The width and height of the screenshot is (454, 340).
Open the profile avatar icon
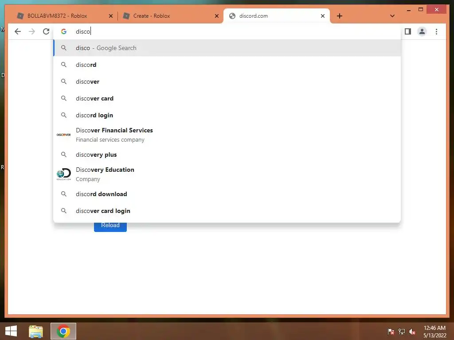(x=422, y=31)
